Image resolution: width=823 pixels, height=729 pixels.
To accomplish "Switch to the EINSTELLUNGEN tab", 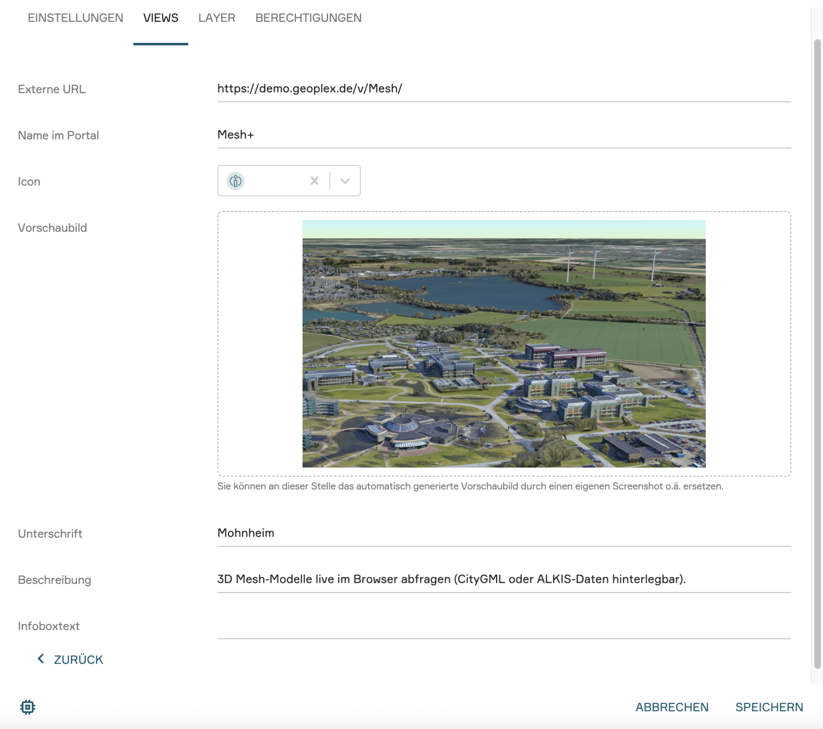I will pyautogui.click(x=75, y=18).
